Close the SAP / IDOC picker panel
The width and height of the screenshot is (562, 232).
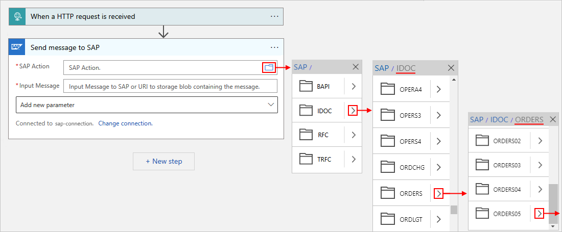click(451, 68)
